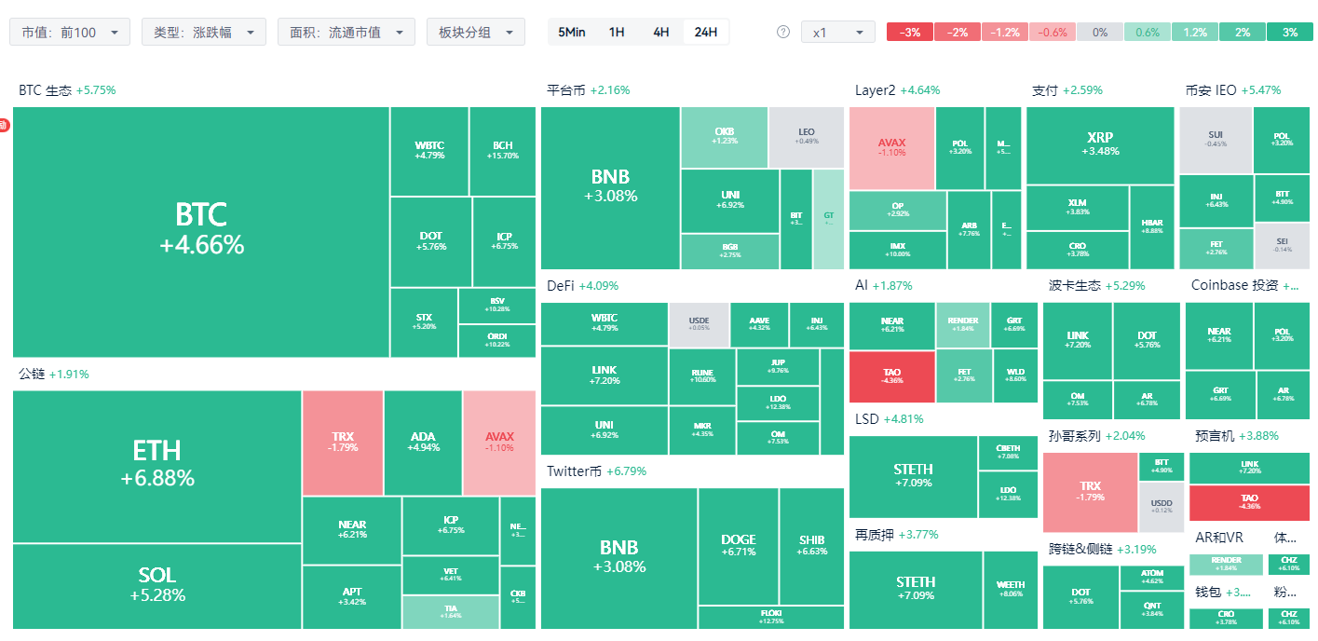This screenshot has width=1318, height=641.
Task: Click the help question mark icon
Action: click(783, 32)
